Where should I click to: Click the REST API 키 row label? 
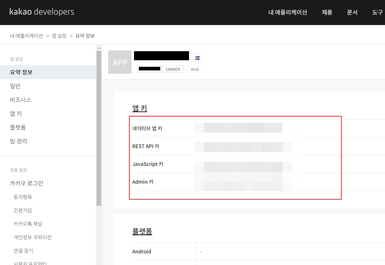[x=146, y=146]
